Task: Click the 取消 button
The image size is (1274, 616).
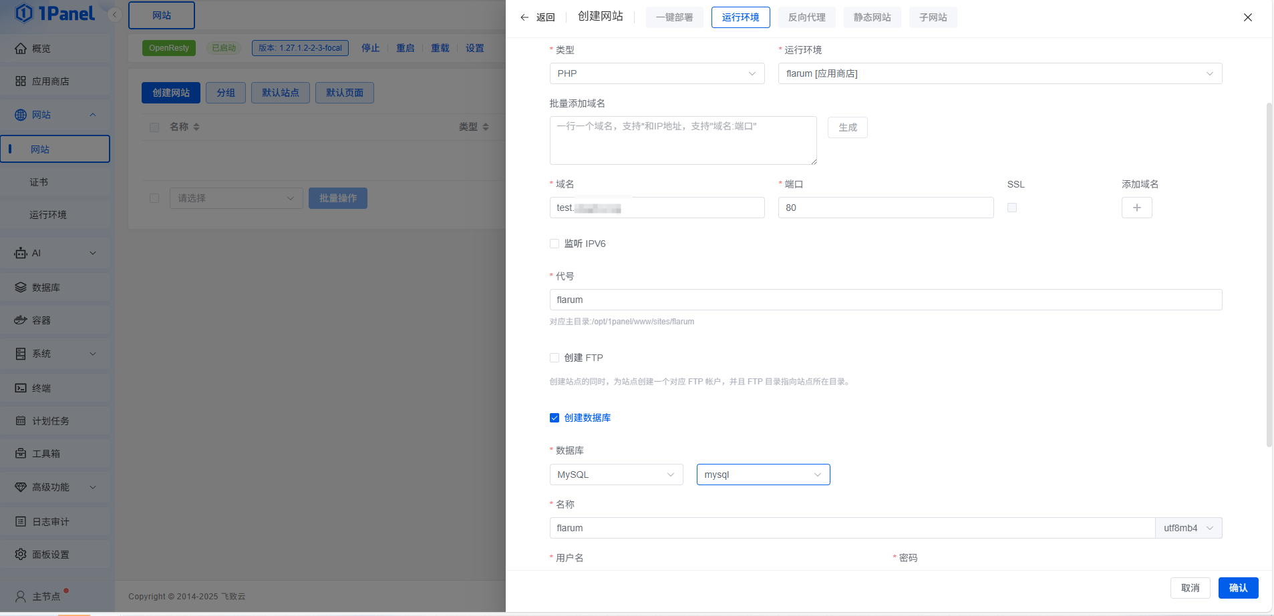Action: [x=1190, y=588]
